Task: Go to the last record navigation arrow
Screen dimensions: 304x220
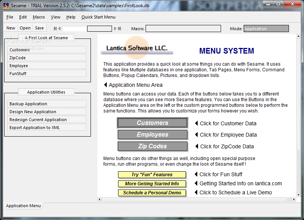Action: (x=120, y=29)
